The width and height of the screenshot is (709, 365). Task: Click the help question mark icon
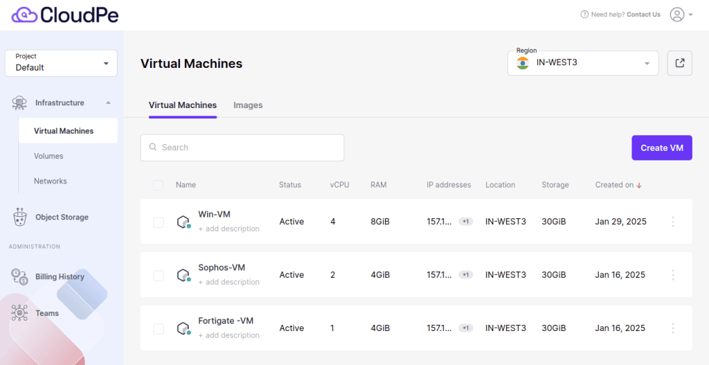584,15
